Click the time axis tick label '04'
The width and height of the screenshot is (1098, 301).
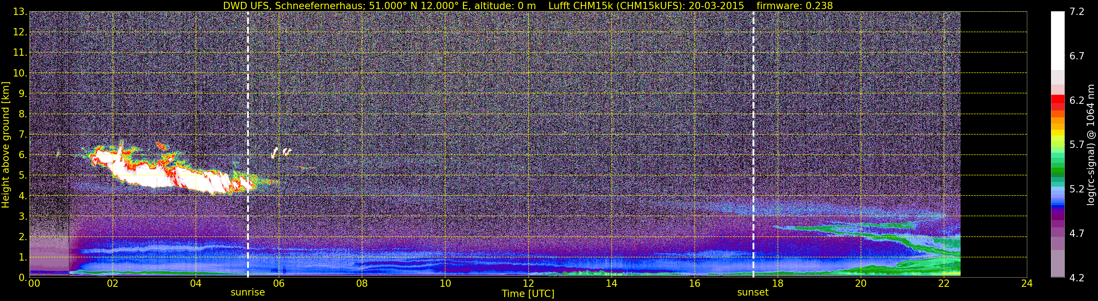[x=195, y=284]
